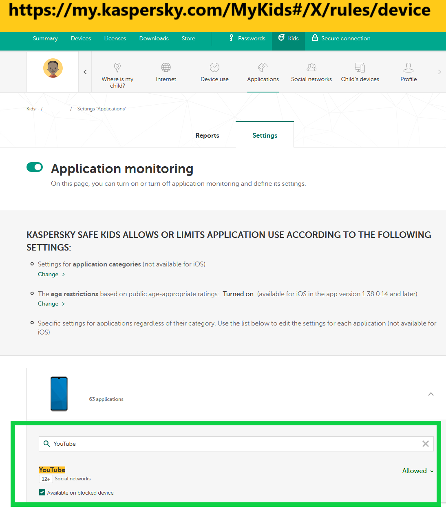Click the 12+ age rating badge

coord(46,479)
